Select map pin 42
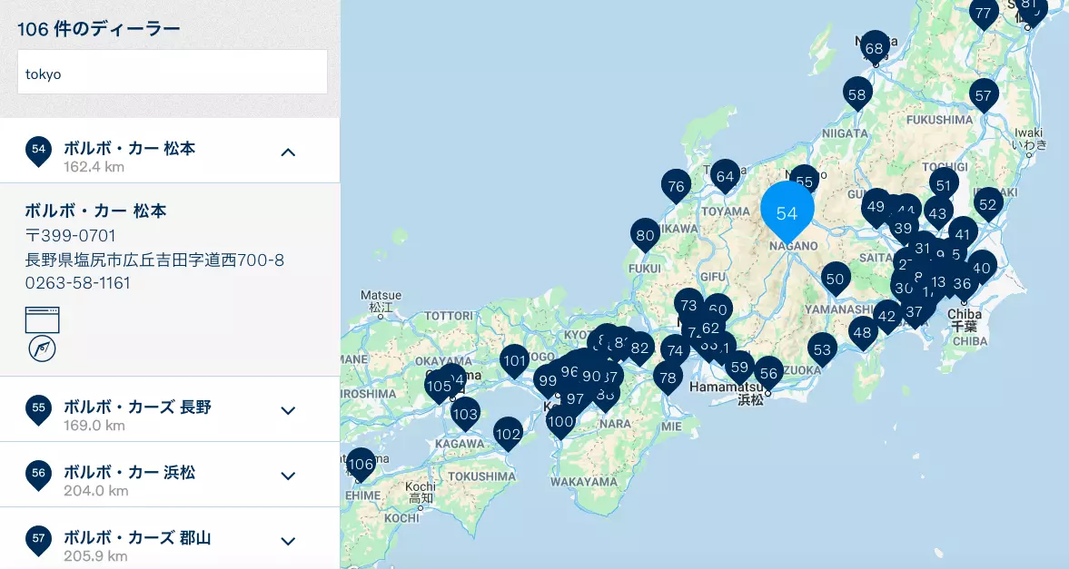This screenshot has height=569, width=1069. (887, 316)
